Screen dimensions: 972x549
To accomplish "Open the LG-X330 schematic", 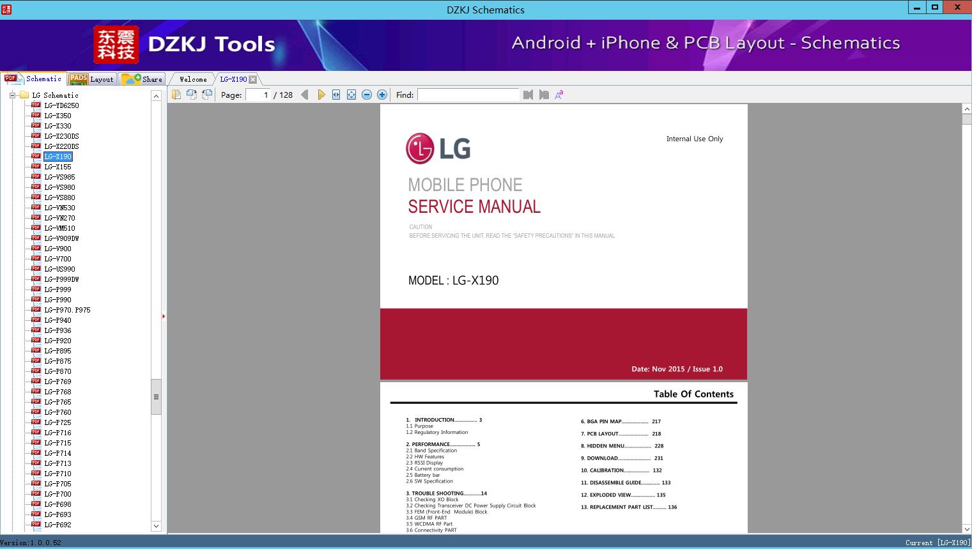I will (x=58, y=126).
